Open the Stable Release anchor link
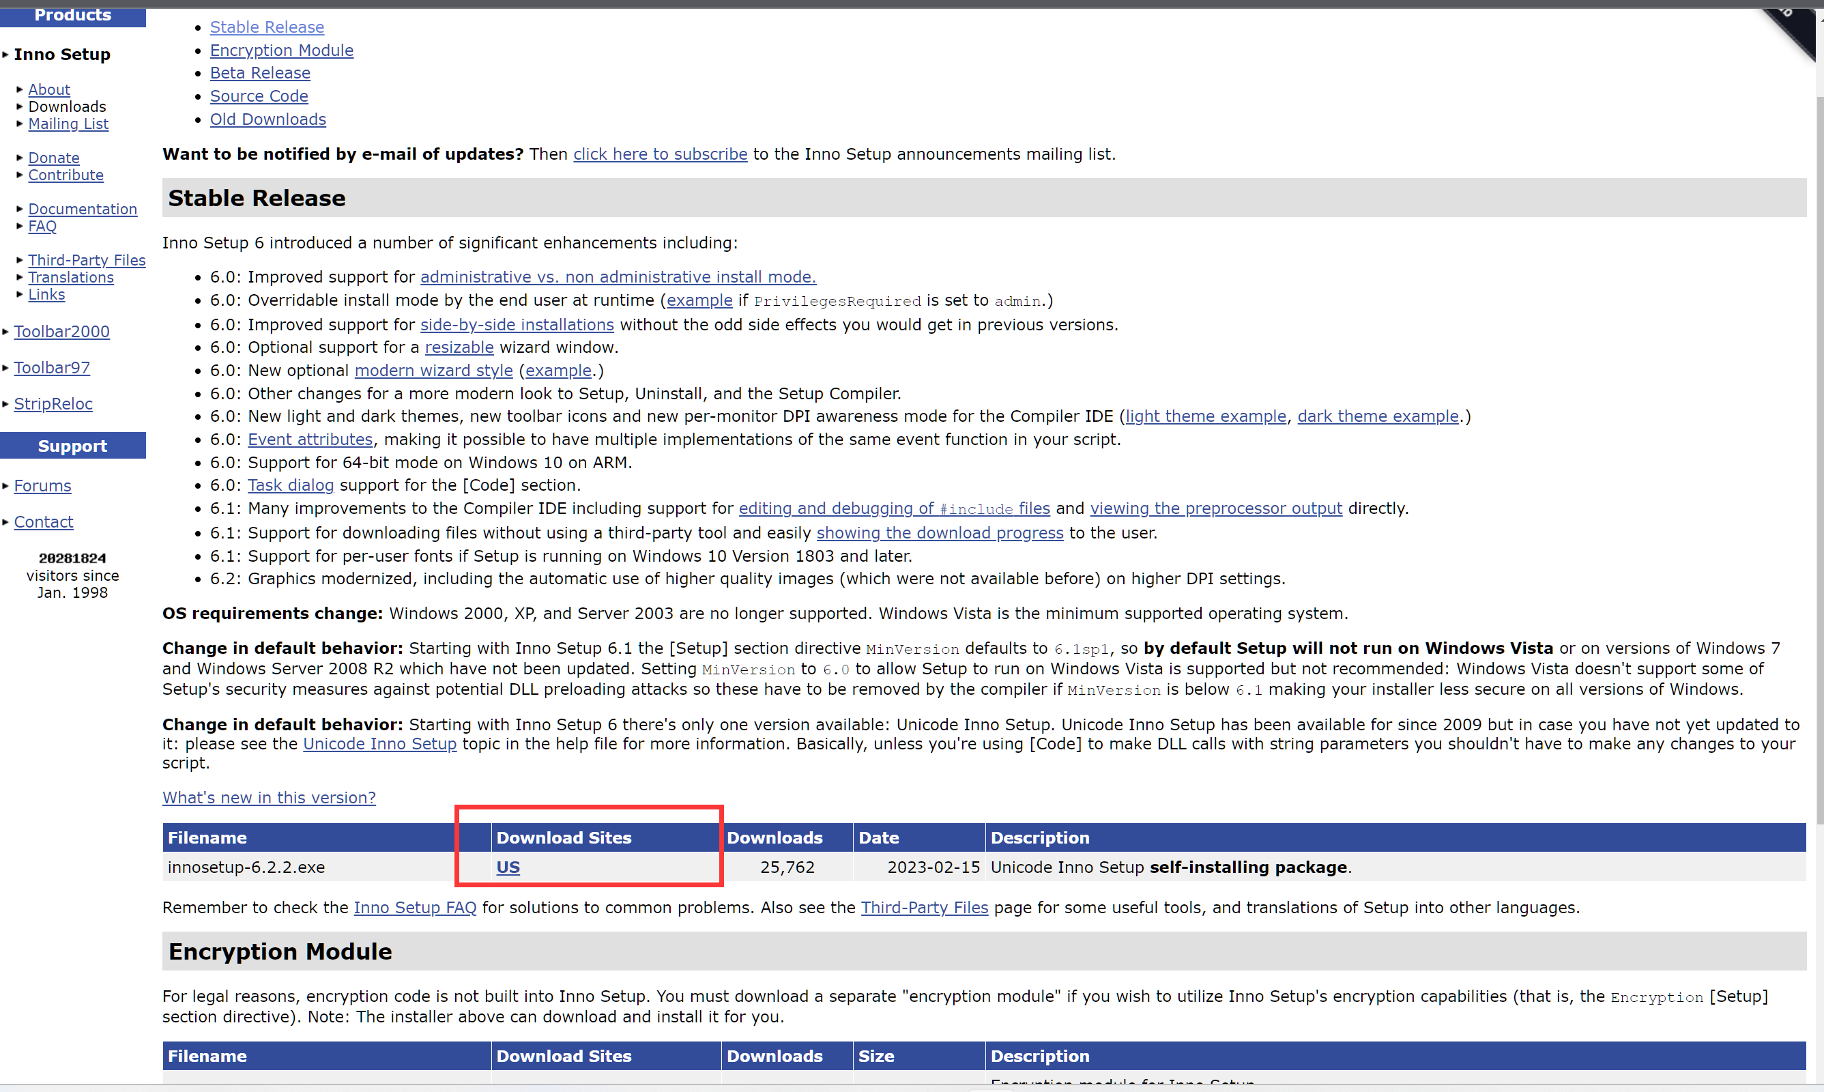 point(267,27)
